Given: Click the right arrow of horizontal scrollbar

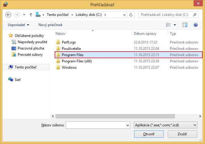Looking at the screenshot, I should (200, 116).
